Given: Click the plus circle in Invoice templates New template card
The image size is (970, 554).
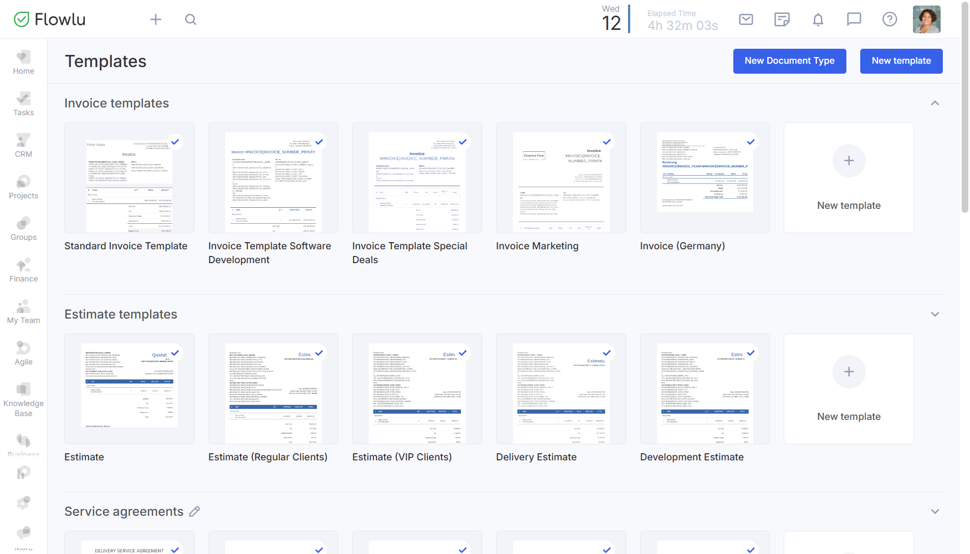Looking at the screenshot, I should click(849, 161).
